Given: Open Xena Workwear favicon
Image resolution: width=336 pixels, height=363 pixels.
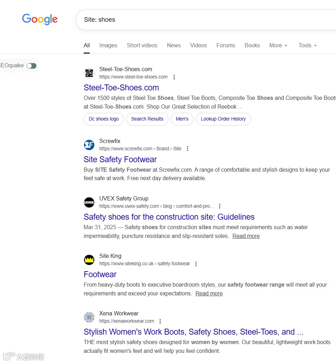Looking at the screenshot, I should [89, 317].
